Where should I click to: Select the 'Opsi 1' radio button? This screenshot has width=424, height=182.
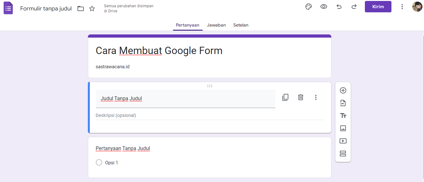(99, 162)
